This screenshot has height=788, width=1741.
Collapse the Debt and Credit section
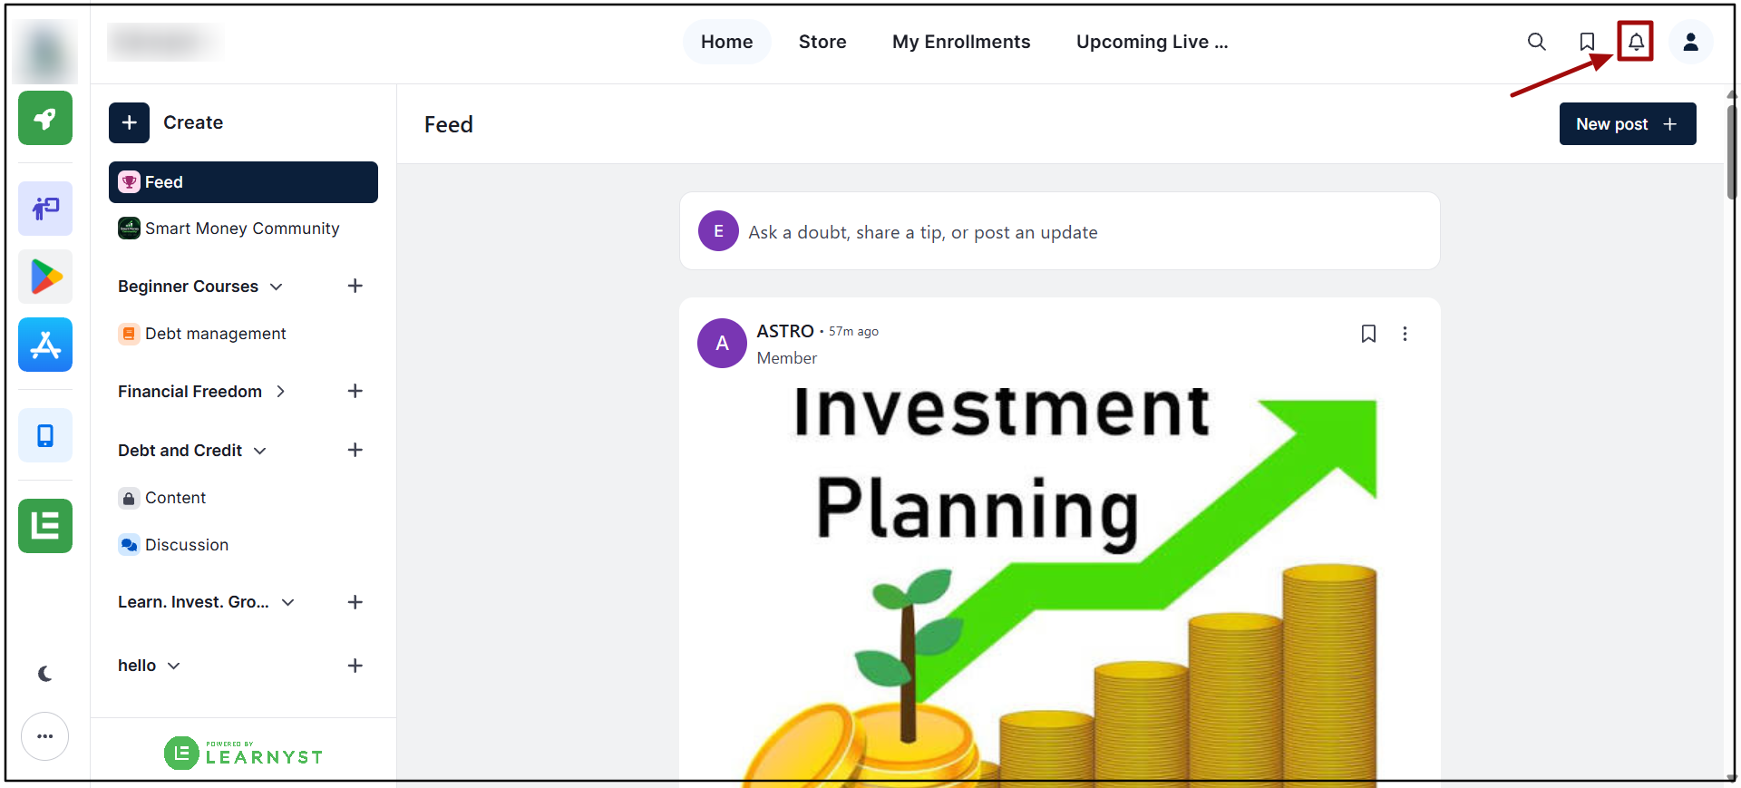260,451
